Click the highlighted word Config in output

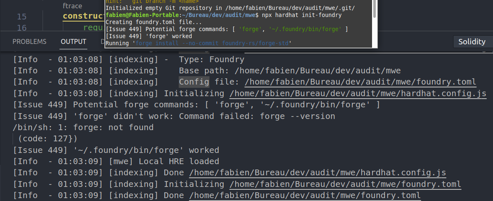pos(194,82)
